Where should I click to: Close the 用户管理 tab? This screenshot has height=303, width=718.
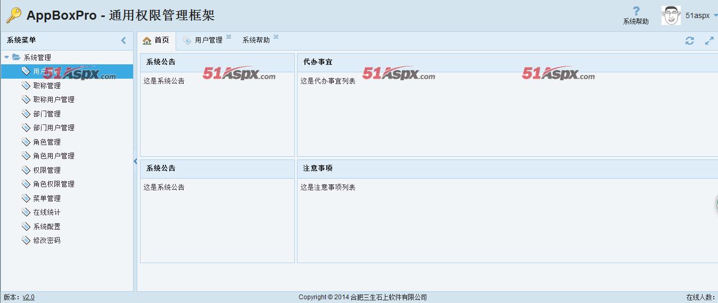228,37
